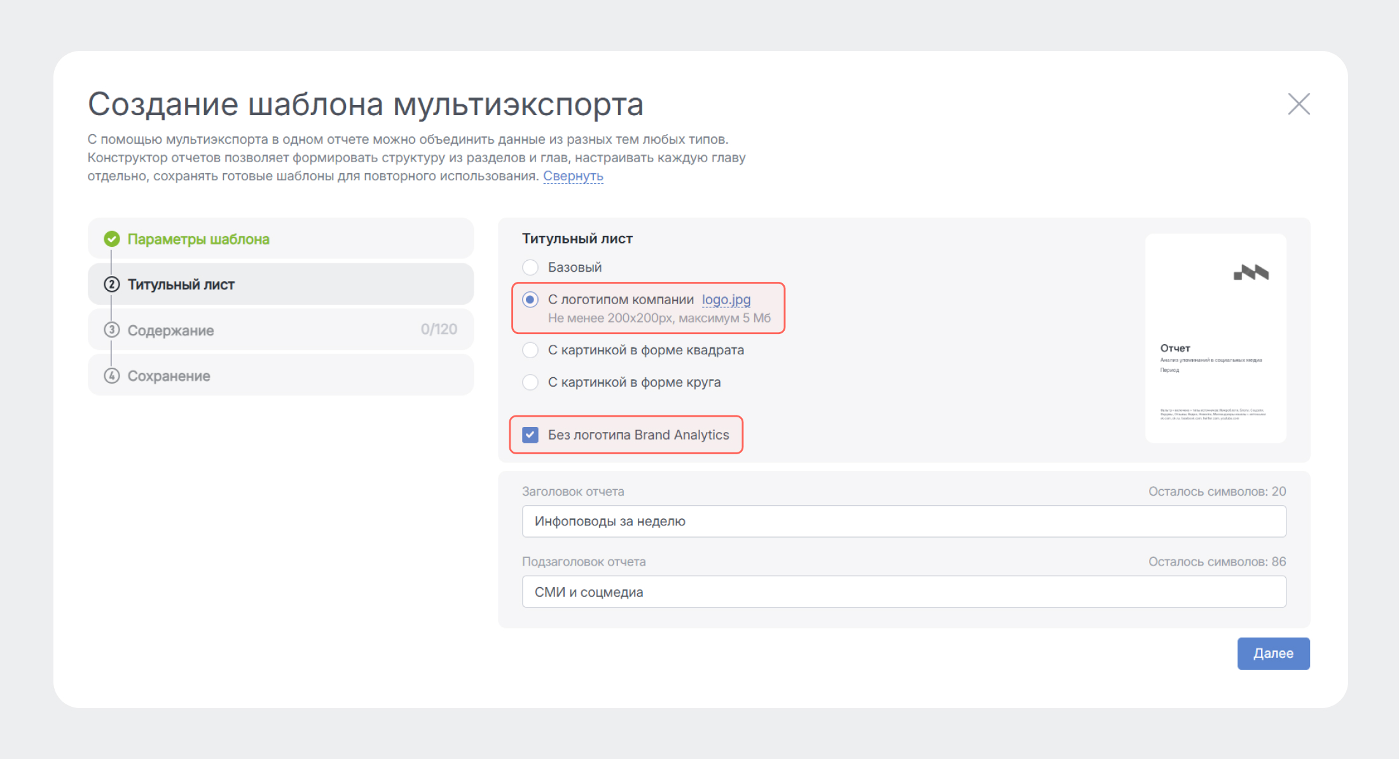Open the Параметры шаблона step
The height and width of the screenshot is (759, 1399).
280,239
